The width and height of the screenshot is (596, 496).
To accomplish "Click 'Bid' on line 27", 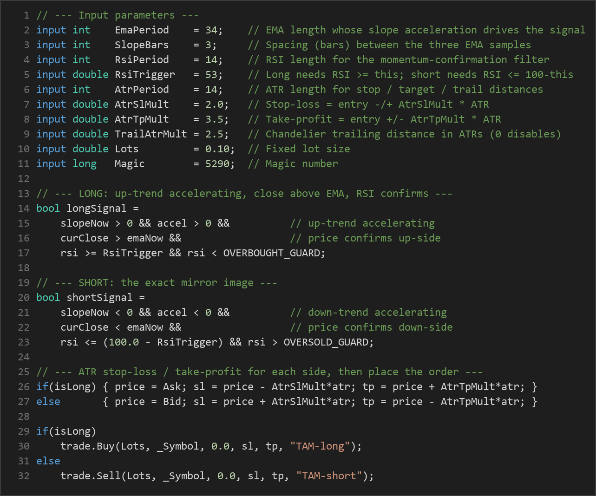I will (172, 402).
